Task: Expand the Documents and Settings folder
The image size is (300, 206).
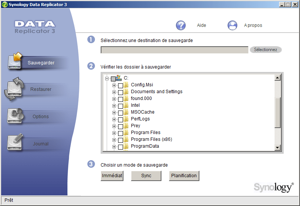Action: [x=114, y=92]
